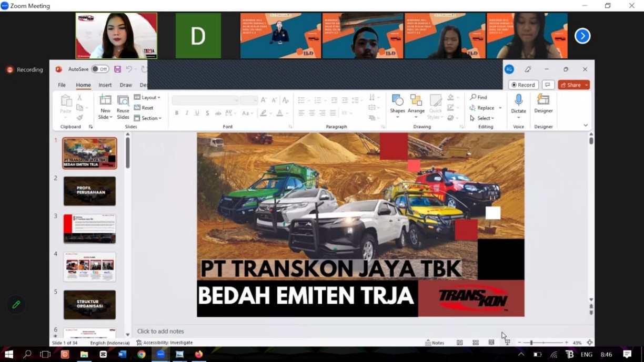Click the Save icon in title bar
644x362 pixels.
tap(117, 69)
